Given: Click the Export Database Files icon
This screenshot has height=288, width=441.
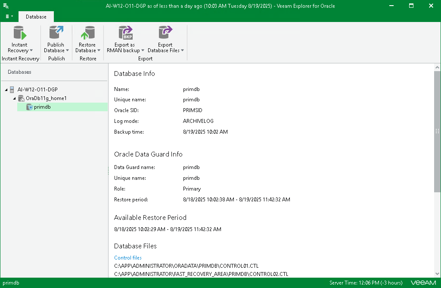Looking at the screenshot, I should [x=165, y=32].
